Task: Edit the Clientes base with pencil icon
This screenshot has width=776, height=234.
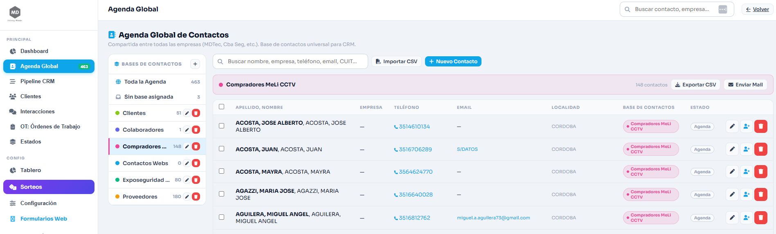Action: coord(187,113)
